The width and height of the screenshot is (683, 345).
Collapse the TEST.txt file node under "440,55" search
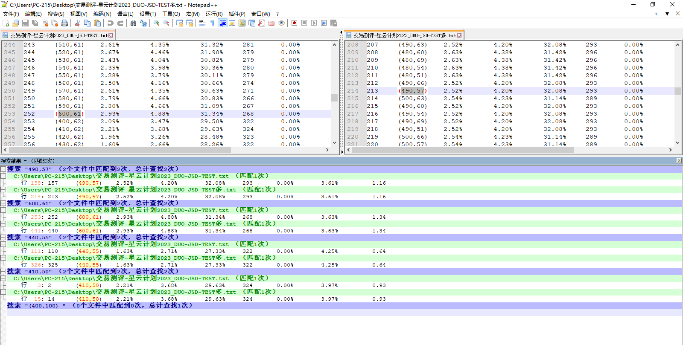tap(3, 244)
